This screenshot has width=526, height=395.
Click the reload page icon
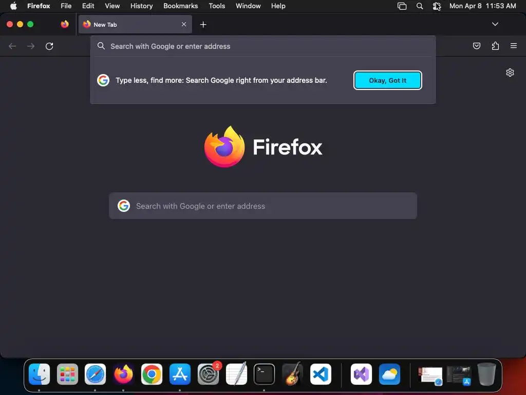(x=49, y=46)
